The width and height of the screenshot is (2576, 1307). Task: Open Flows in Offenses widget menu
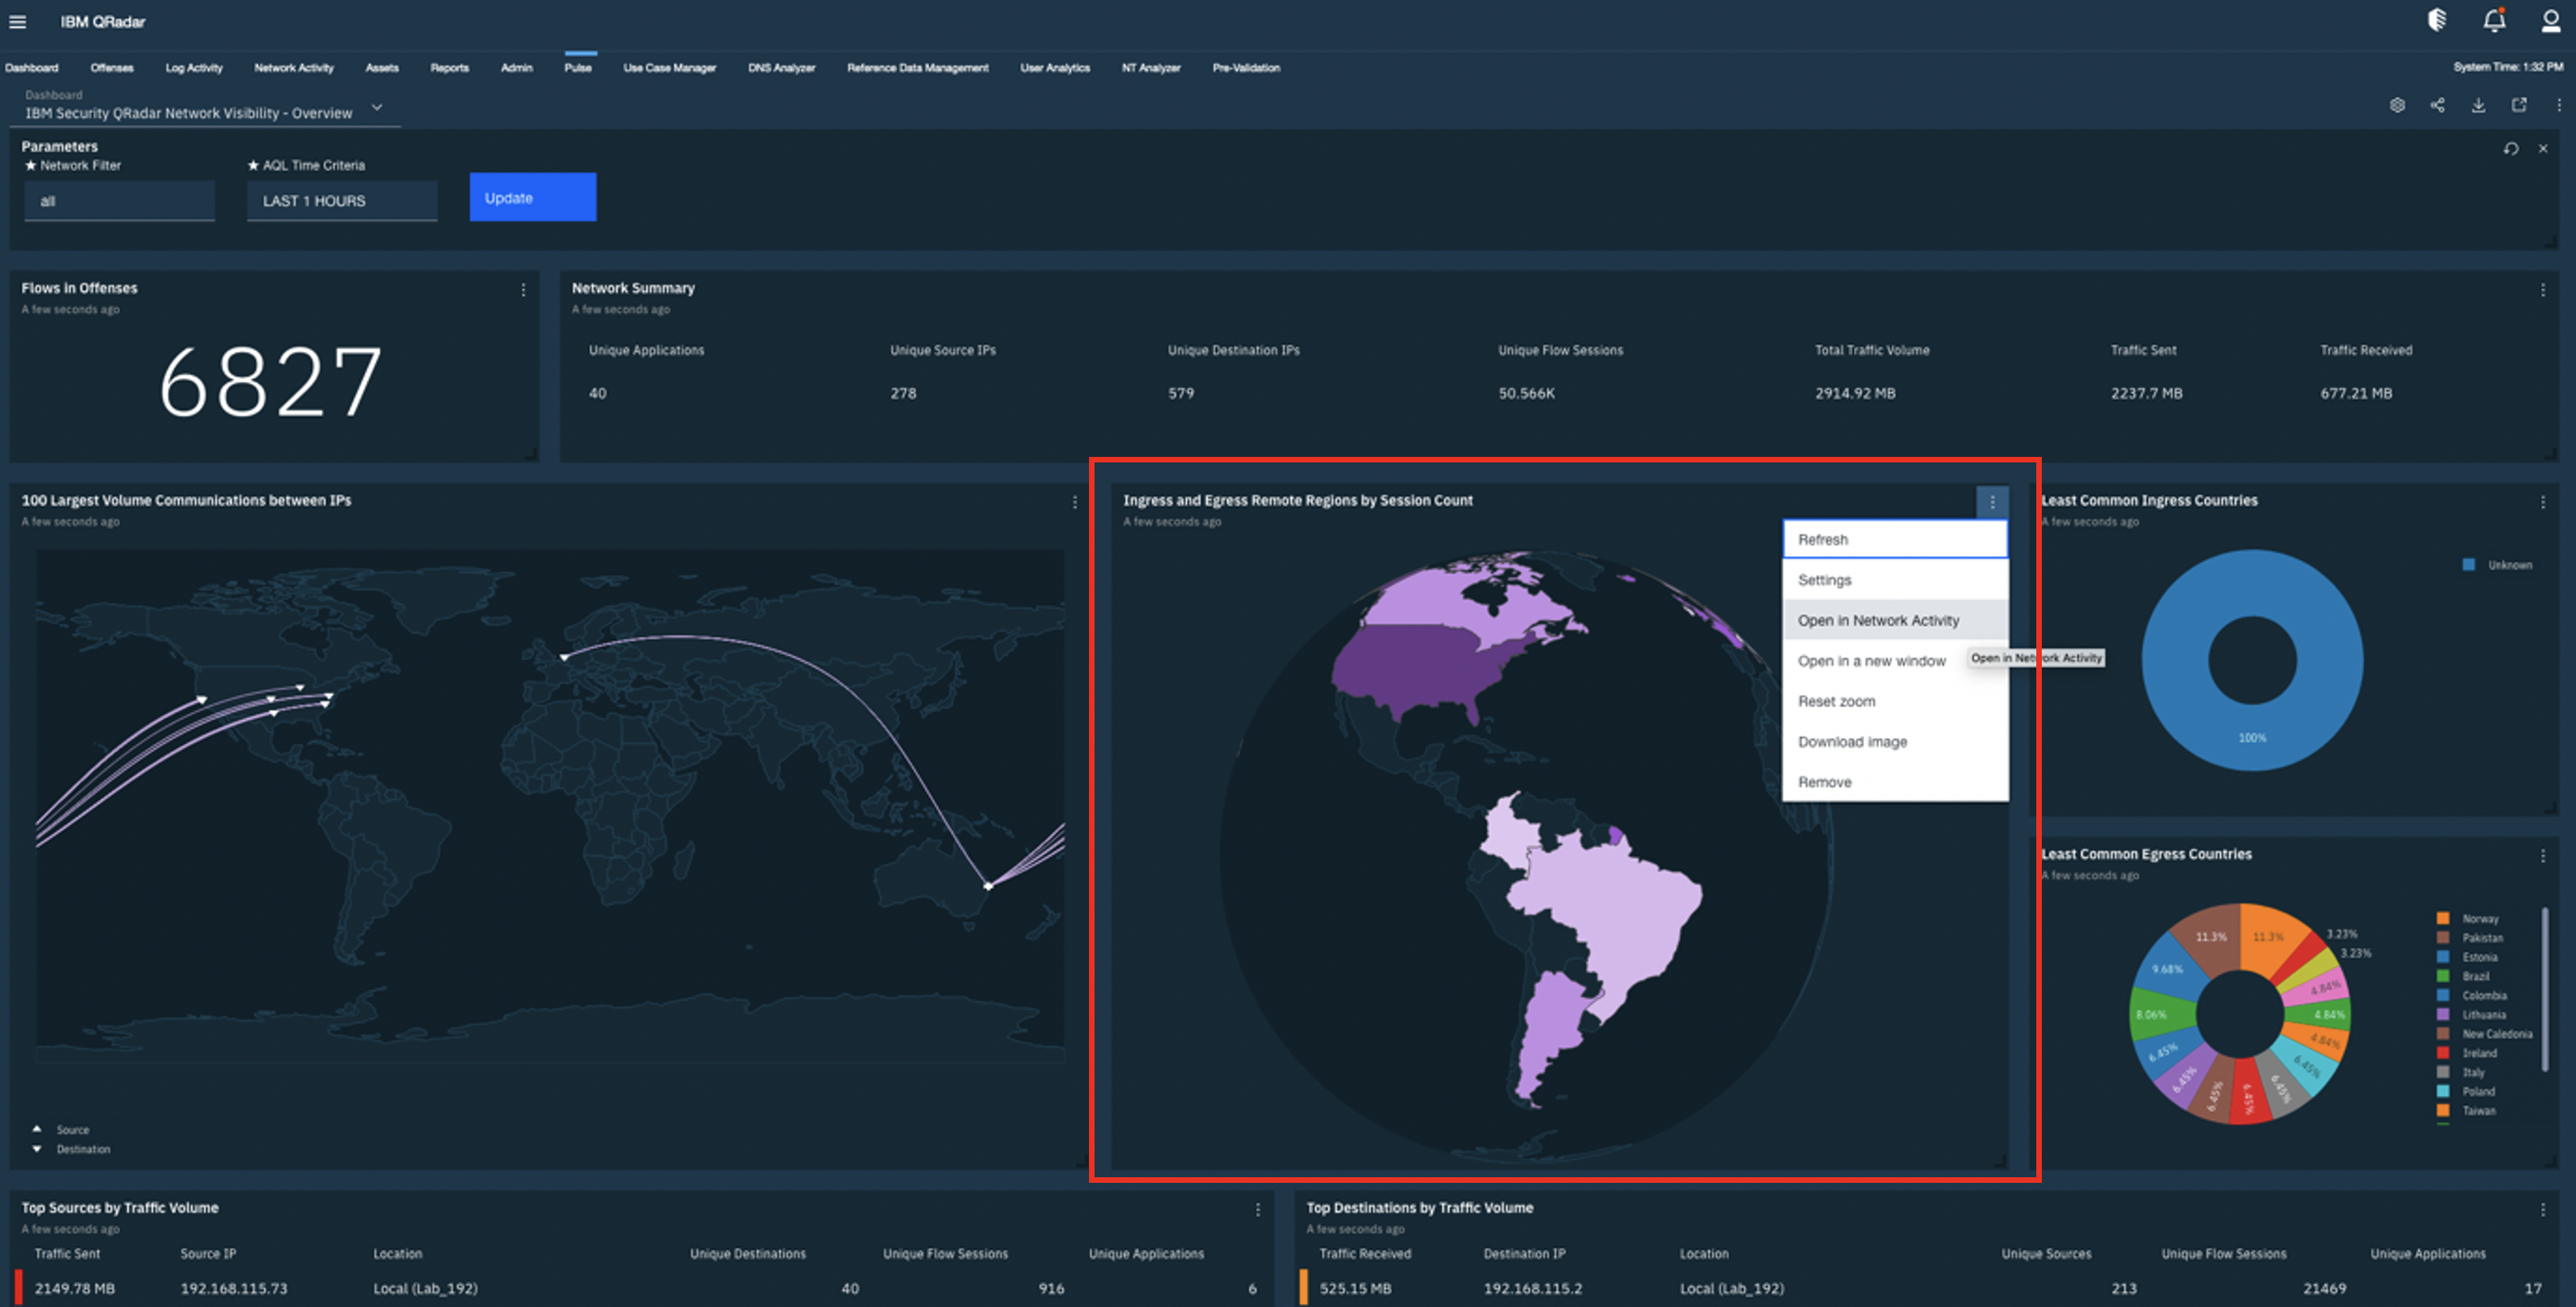[x=523, y=290]
